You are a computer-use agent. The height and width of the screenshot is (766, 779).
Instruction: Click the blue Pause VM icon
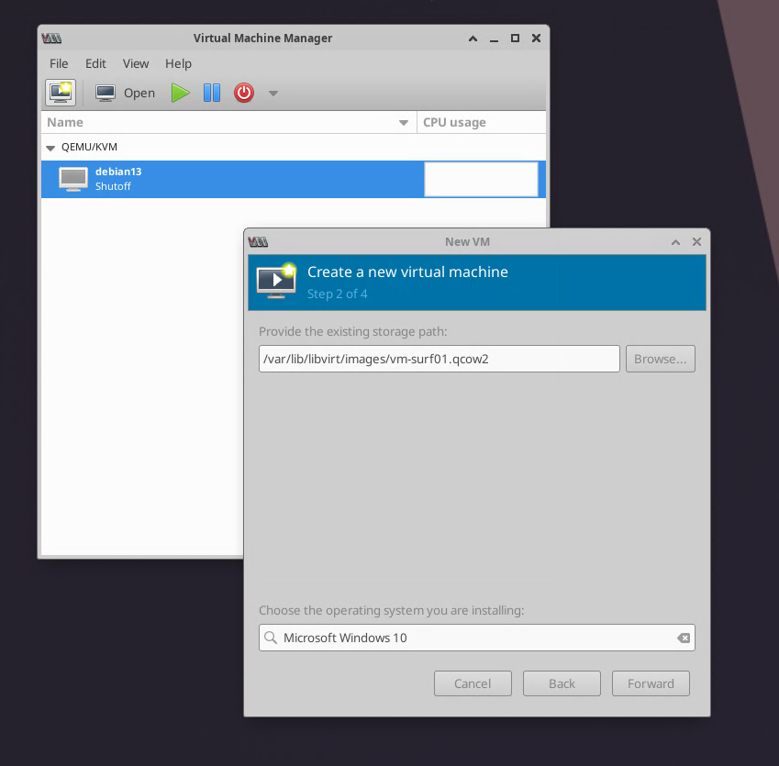pos(212,93)
